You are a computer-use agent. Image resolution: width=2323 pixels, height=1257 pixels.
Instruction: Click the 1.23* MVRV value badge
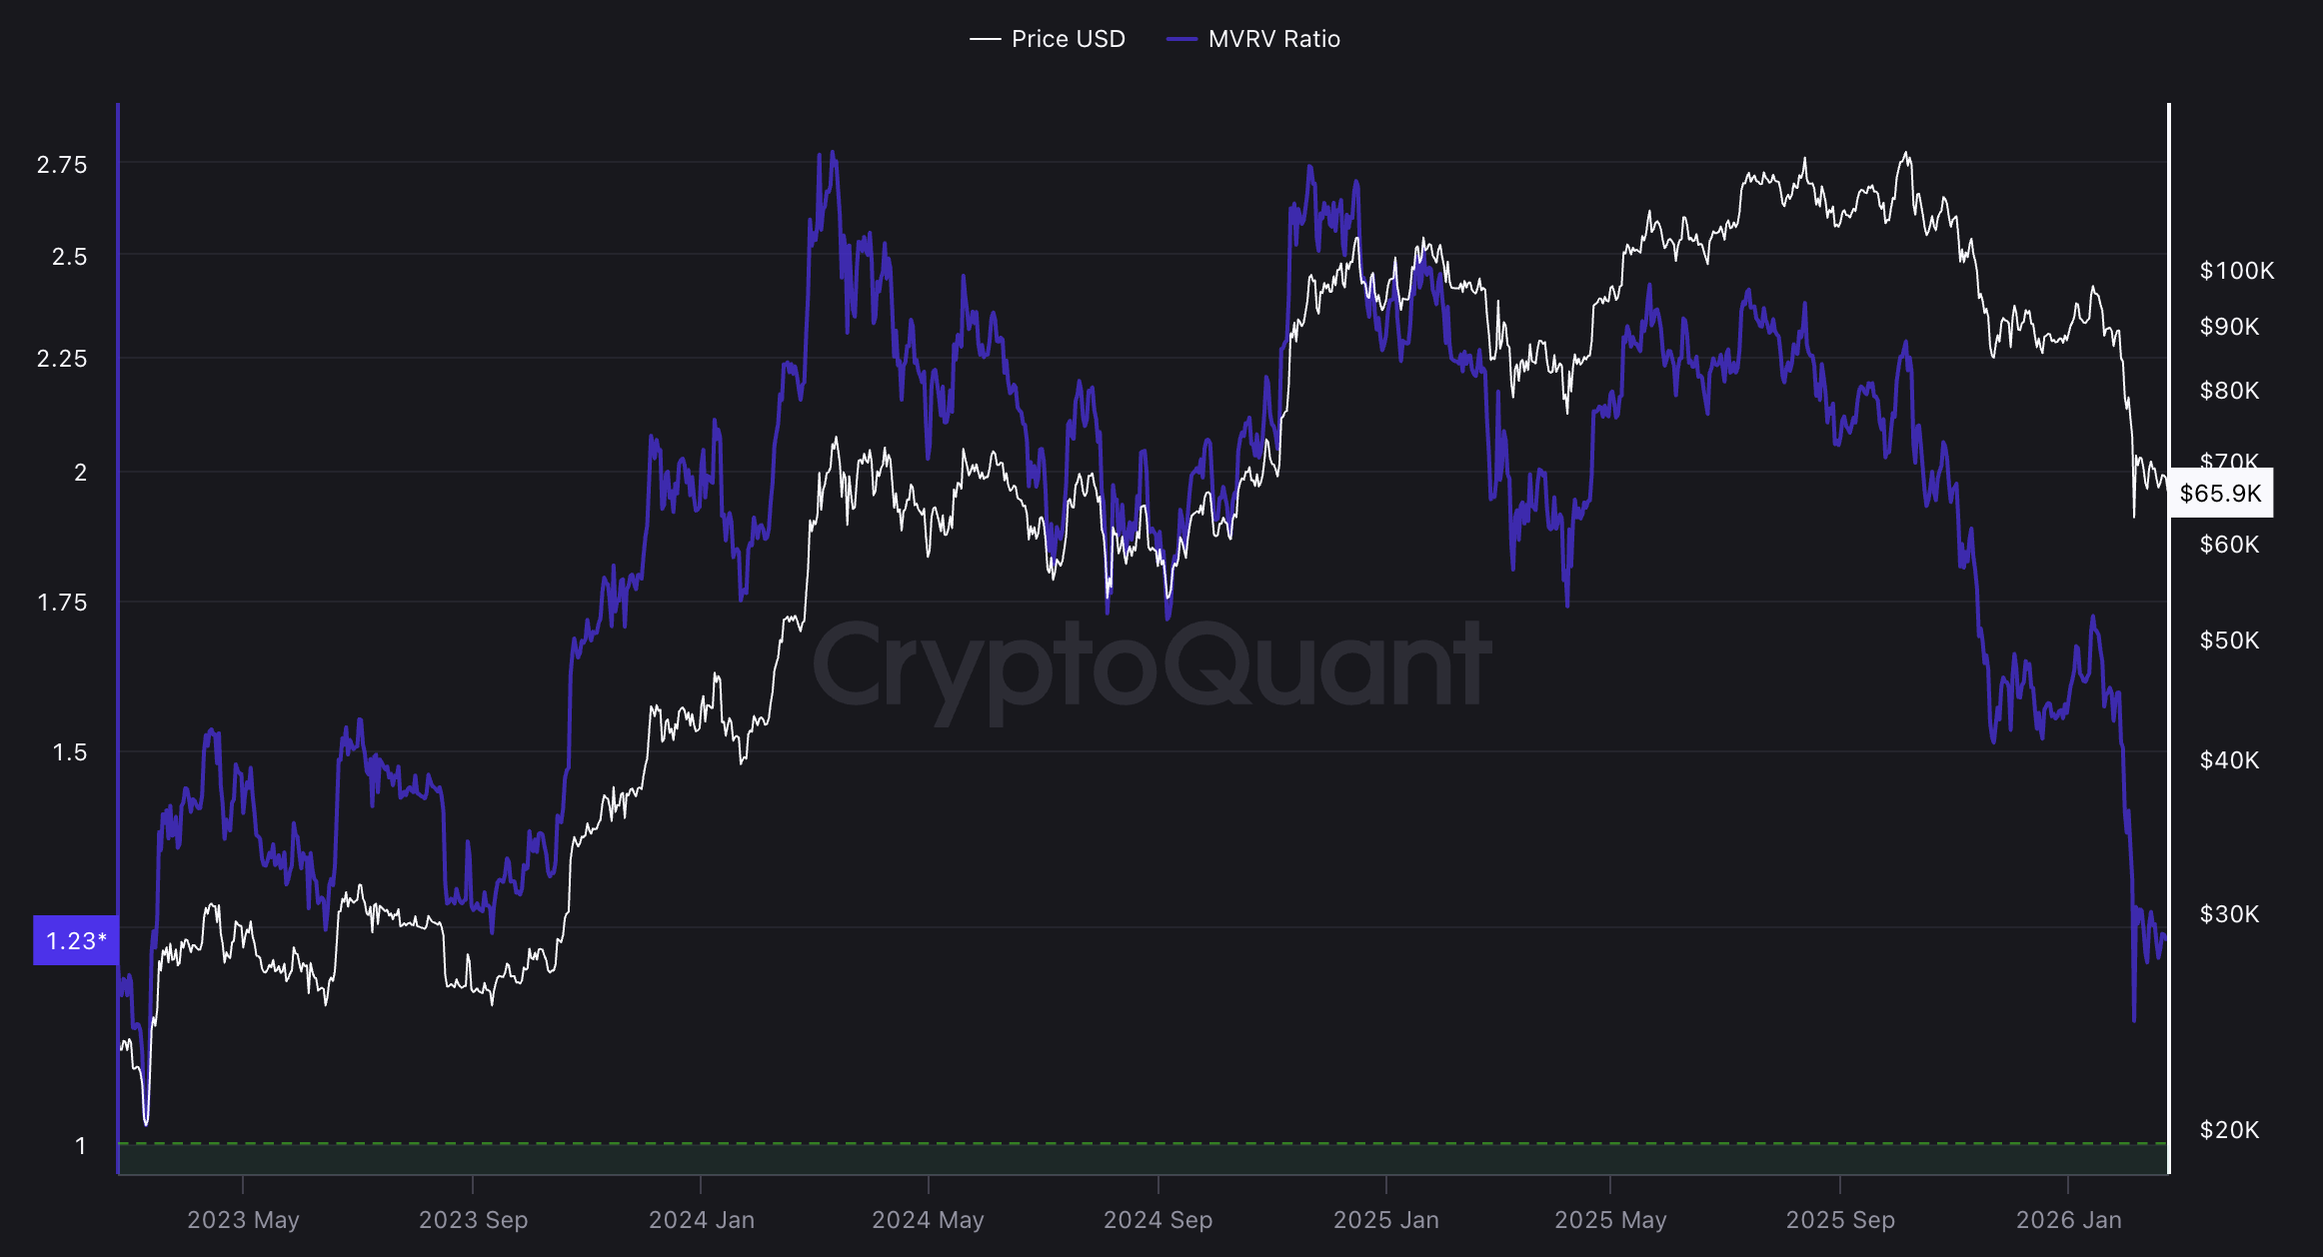76,940
